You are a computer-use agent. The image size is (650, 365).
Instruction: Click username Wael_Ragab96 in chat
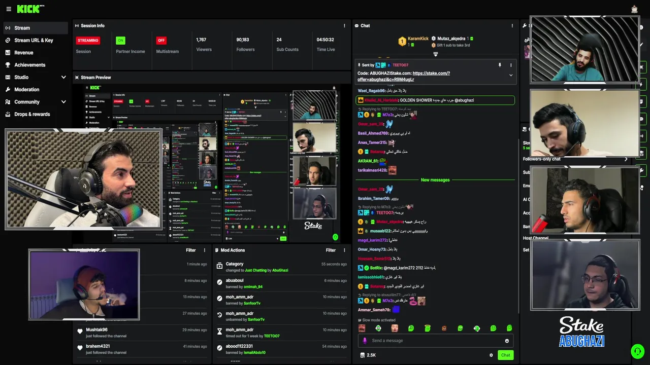click(x=371, y=91)
